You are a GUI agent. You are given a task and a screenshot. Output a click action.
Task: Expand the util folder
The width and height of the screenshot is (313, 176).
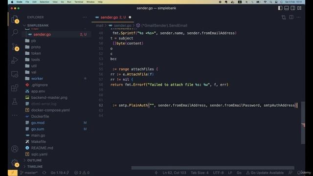[34, 66]
